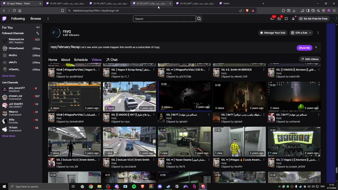Collapse the For You sidebar
The width and height of the screenshot is (338, 190).
point(38,27)
